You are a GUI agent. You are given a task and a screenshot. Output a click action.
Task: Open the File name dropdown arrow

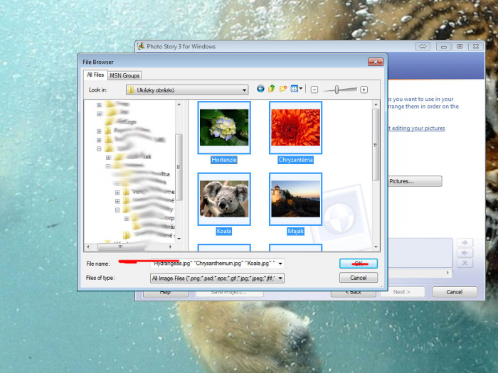click(x=280, y=263)
